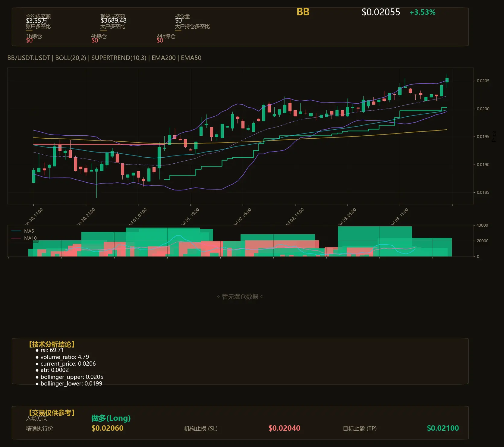Image resolution: width=504 pixels, height=447 pixels.
Task: Click the Jul 02, 15:00 time label
Action: coord(295,217)
